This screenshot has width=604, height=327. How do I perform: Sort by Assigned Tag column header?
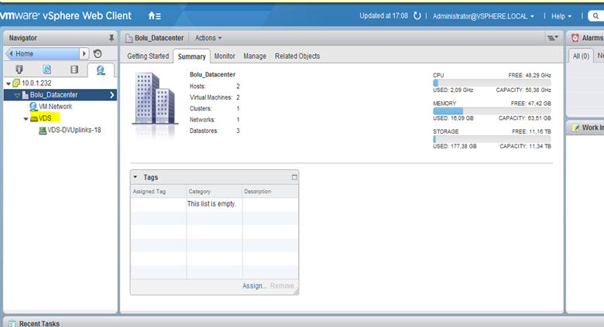(x=158, y=191)
